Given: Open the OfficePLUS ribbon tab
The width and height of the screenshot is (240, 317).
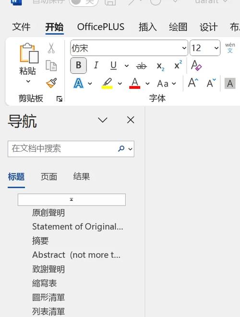Looking at the screenshot, I should click(101, 27).
